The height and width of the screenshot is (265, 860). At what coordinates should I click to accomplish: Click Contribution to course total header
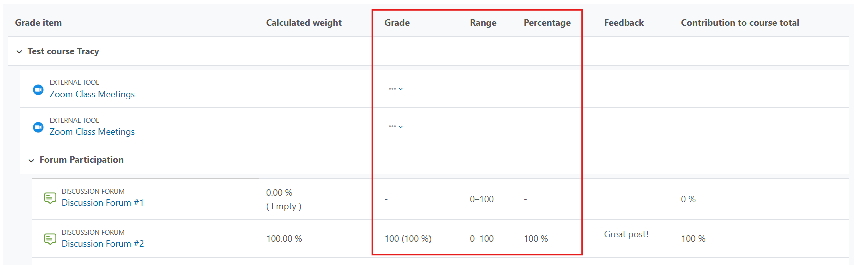740,23
